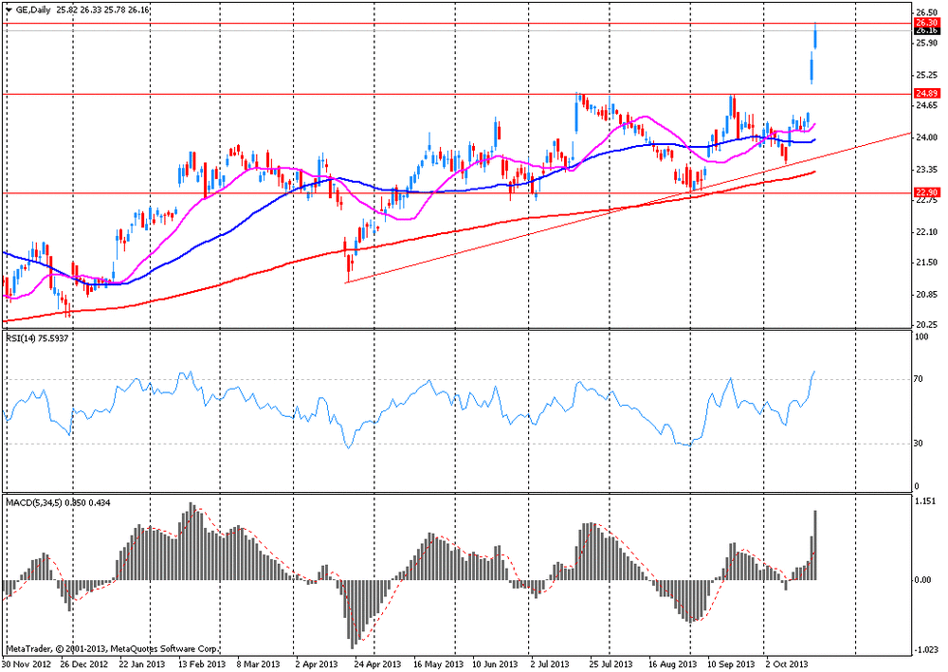Image resolution: width=948 pixels, height=672 pixels.
Task: Click the 100 value on RSI scale
Action: 922,337
